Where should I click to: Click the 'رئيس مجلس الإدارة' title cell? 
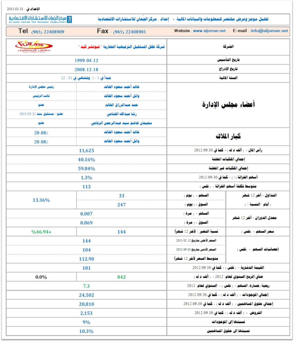41,87
